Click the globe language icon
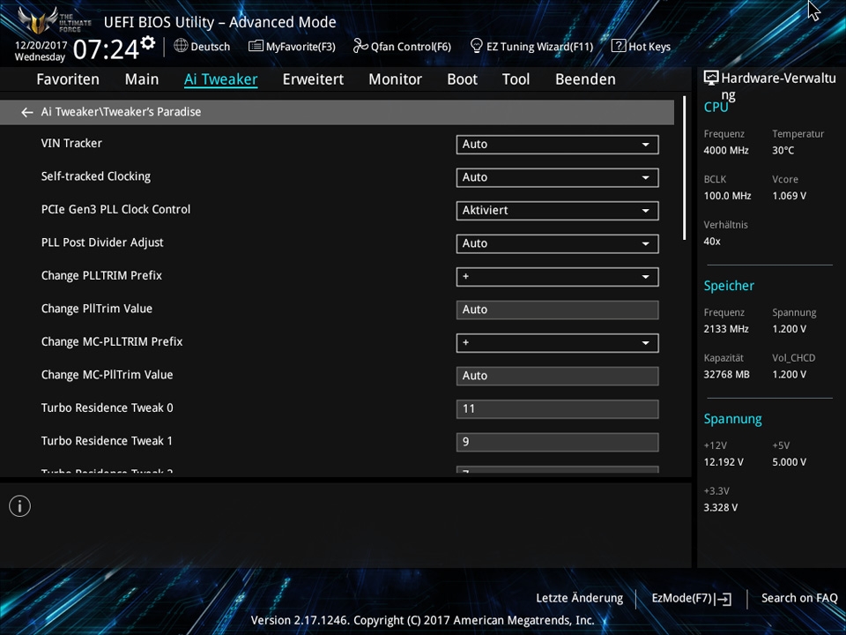 pyautogui.click(x=181, y=46)
